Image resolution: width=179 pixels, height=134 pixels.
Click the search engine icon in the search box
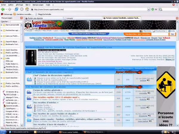(x=161, y=9)
